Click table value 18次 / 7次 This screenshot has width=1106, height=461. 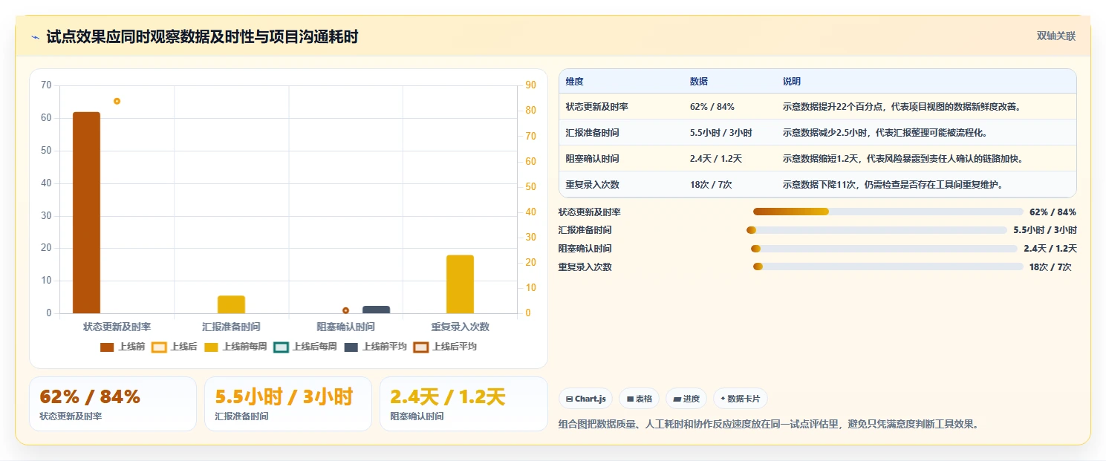711,185
